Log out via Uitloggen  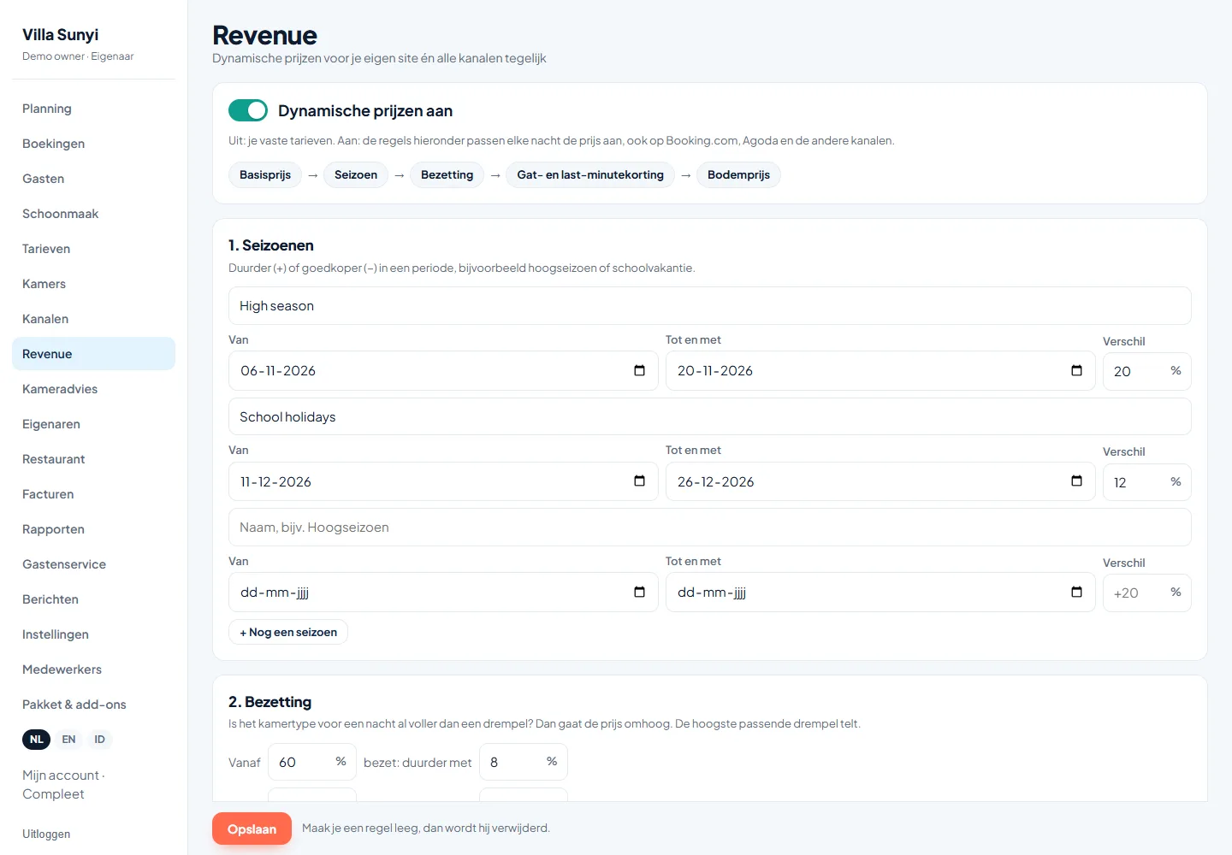click(46, 834)
